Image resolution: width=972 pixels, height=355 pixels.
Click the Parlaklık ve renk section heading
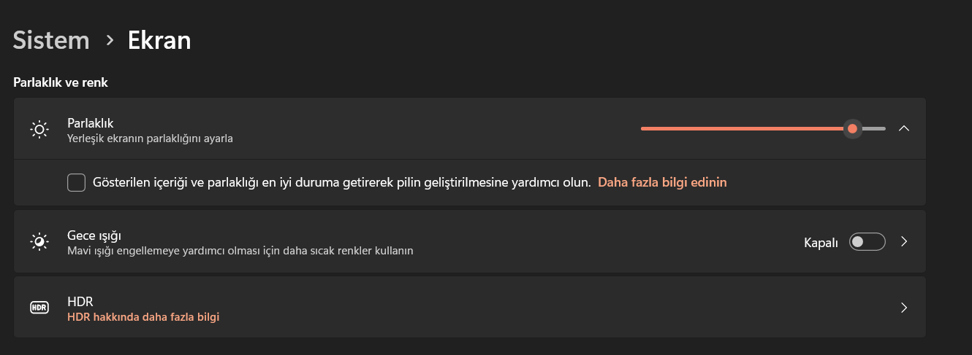click(x=61, y=82)
